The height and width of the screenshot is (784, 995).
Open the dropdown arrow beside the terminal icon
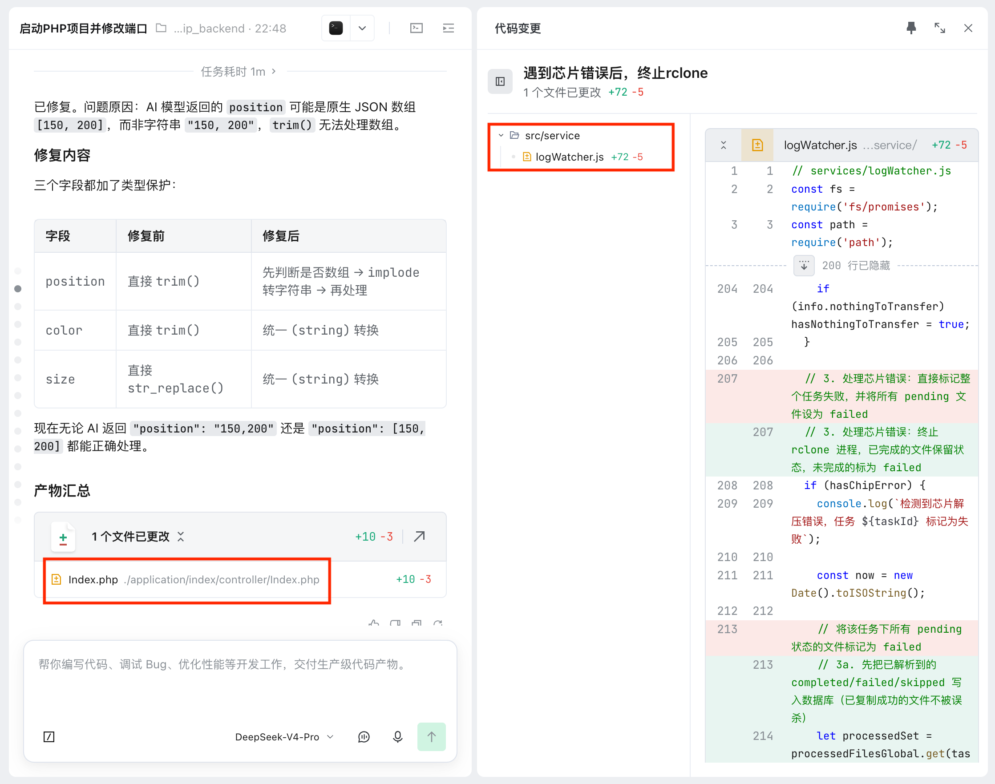point(362,28)
